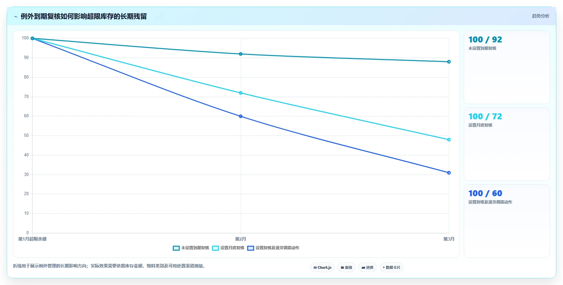Click the 进度 chip

[x=367, y=267]
